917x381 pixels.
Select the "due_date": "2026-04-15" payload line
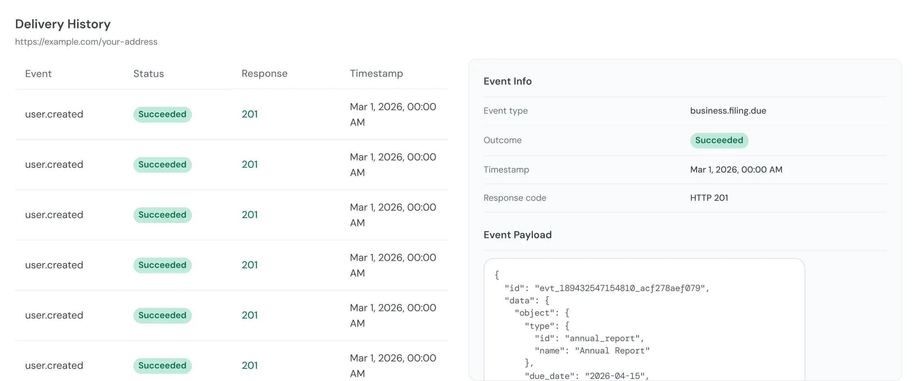pos(587,376)
